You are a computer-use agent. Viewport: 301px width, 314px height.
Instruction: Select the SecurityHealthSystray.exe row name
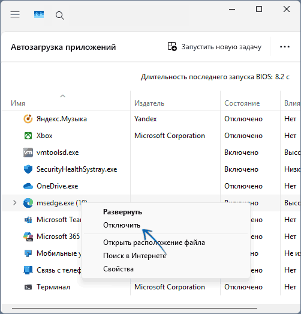click(x=77, y=169)
